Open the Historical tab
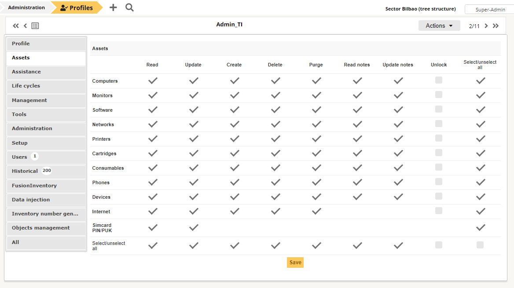Screen dimensions: 514x288 pyautogui.click(x=46, y=171)
